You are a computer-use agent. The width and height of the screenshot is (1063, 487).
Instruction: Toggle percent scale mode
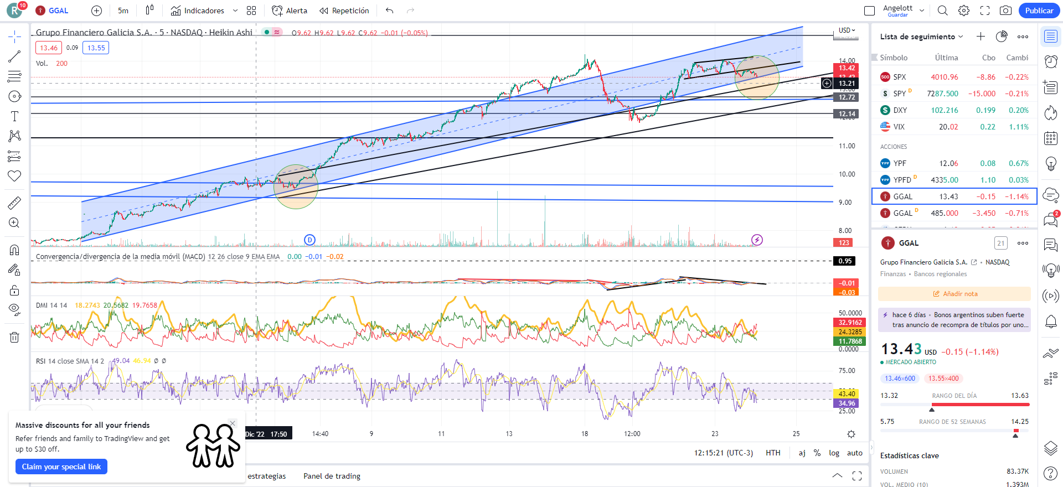(817, 453)
